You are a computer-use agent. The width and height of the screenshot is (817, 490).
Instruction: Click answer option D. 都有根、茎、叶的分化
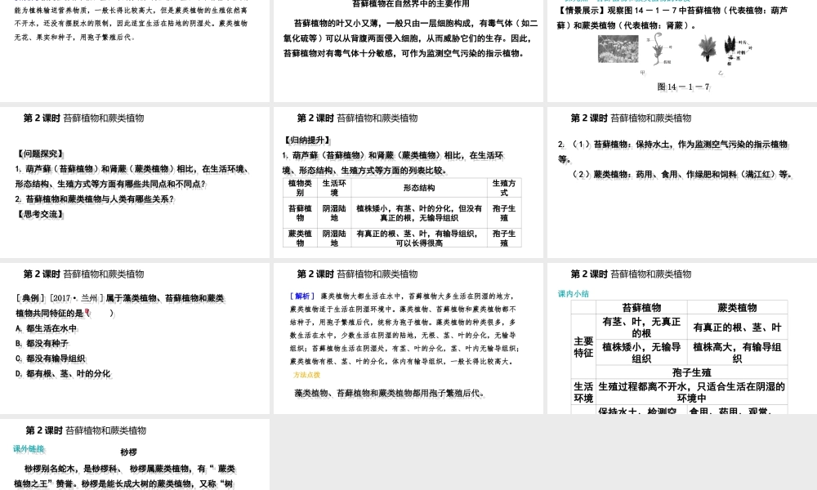(63, 373)
